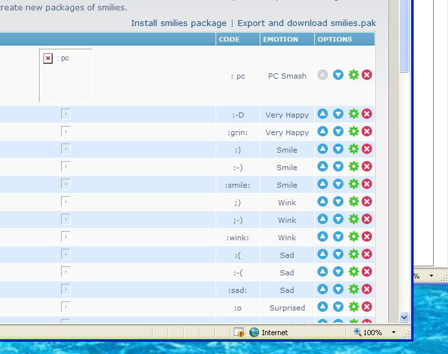
Task: Click the Internet security zone indicator
Action: 269,333
